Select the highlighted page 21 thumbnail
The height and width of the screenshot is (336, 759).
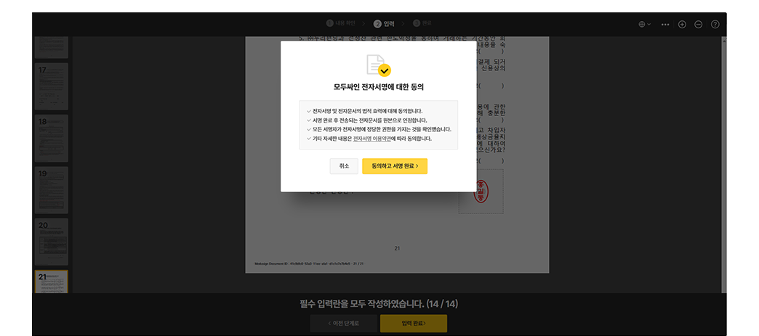(52, 282)
